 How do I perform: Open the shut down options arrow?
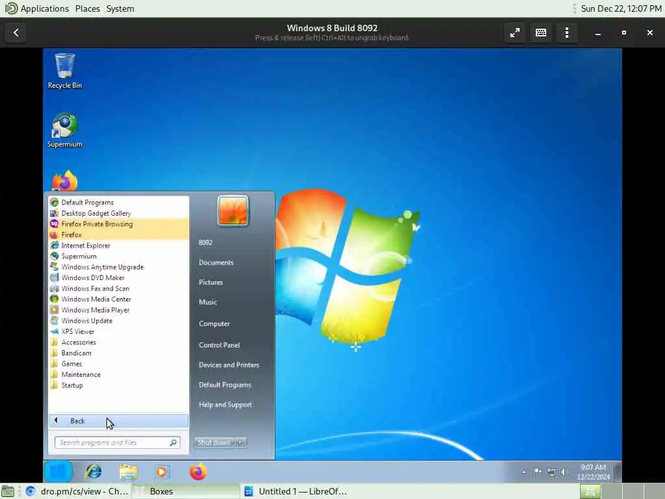pos(240,442)
